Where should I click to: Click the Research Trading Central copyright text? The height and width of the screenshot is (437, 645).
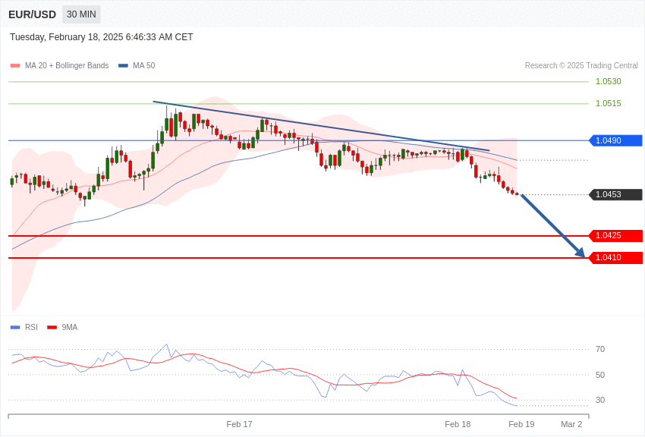pos(581,66)
